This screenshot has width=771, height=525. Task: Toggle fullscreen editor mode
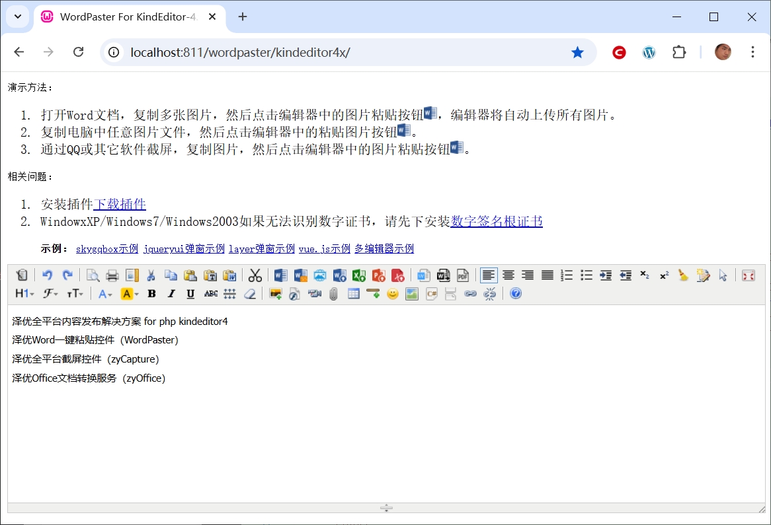pyautogui.click(x=748, y=275)
